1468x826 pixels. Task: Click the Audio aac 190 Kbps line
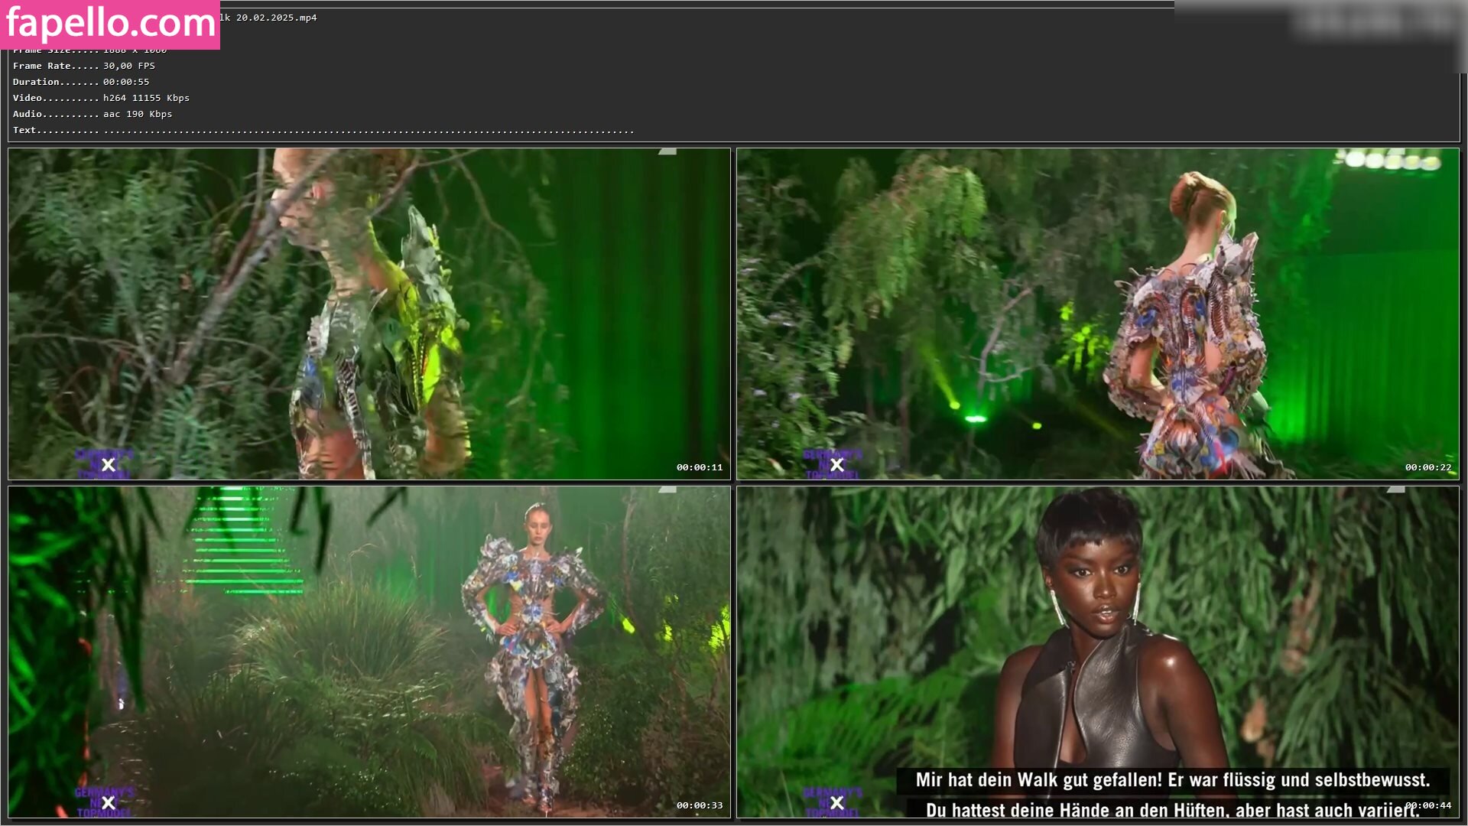click(x=93, y=114)
